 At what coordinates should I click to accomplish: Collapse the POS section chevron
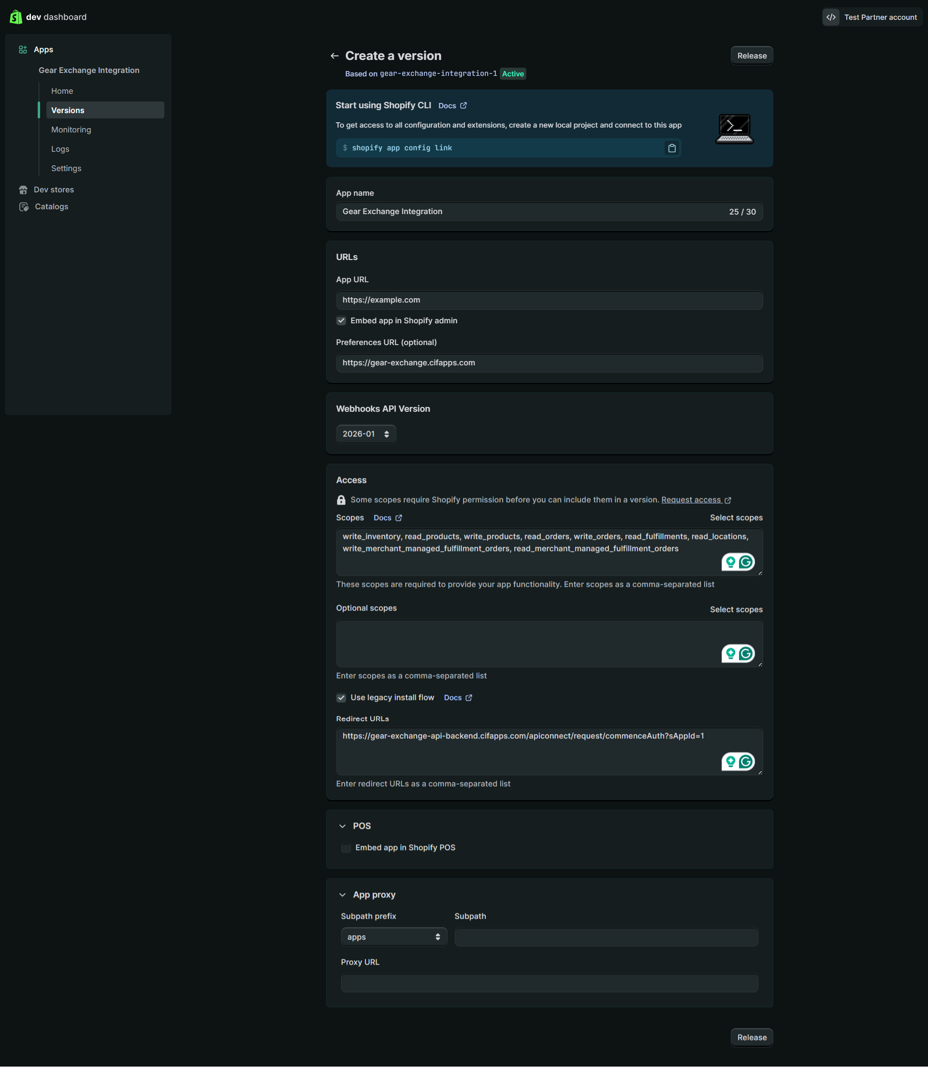pos(342,826)
